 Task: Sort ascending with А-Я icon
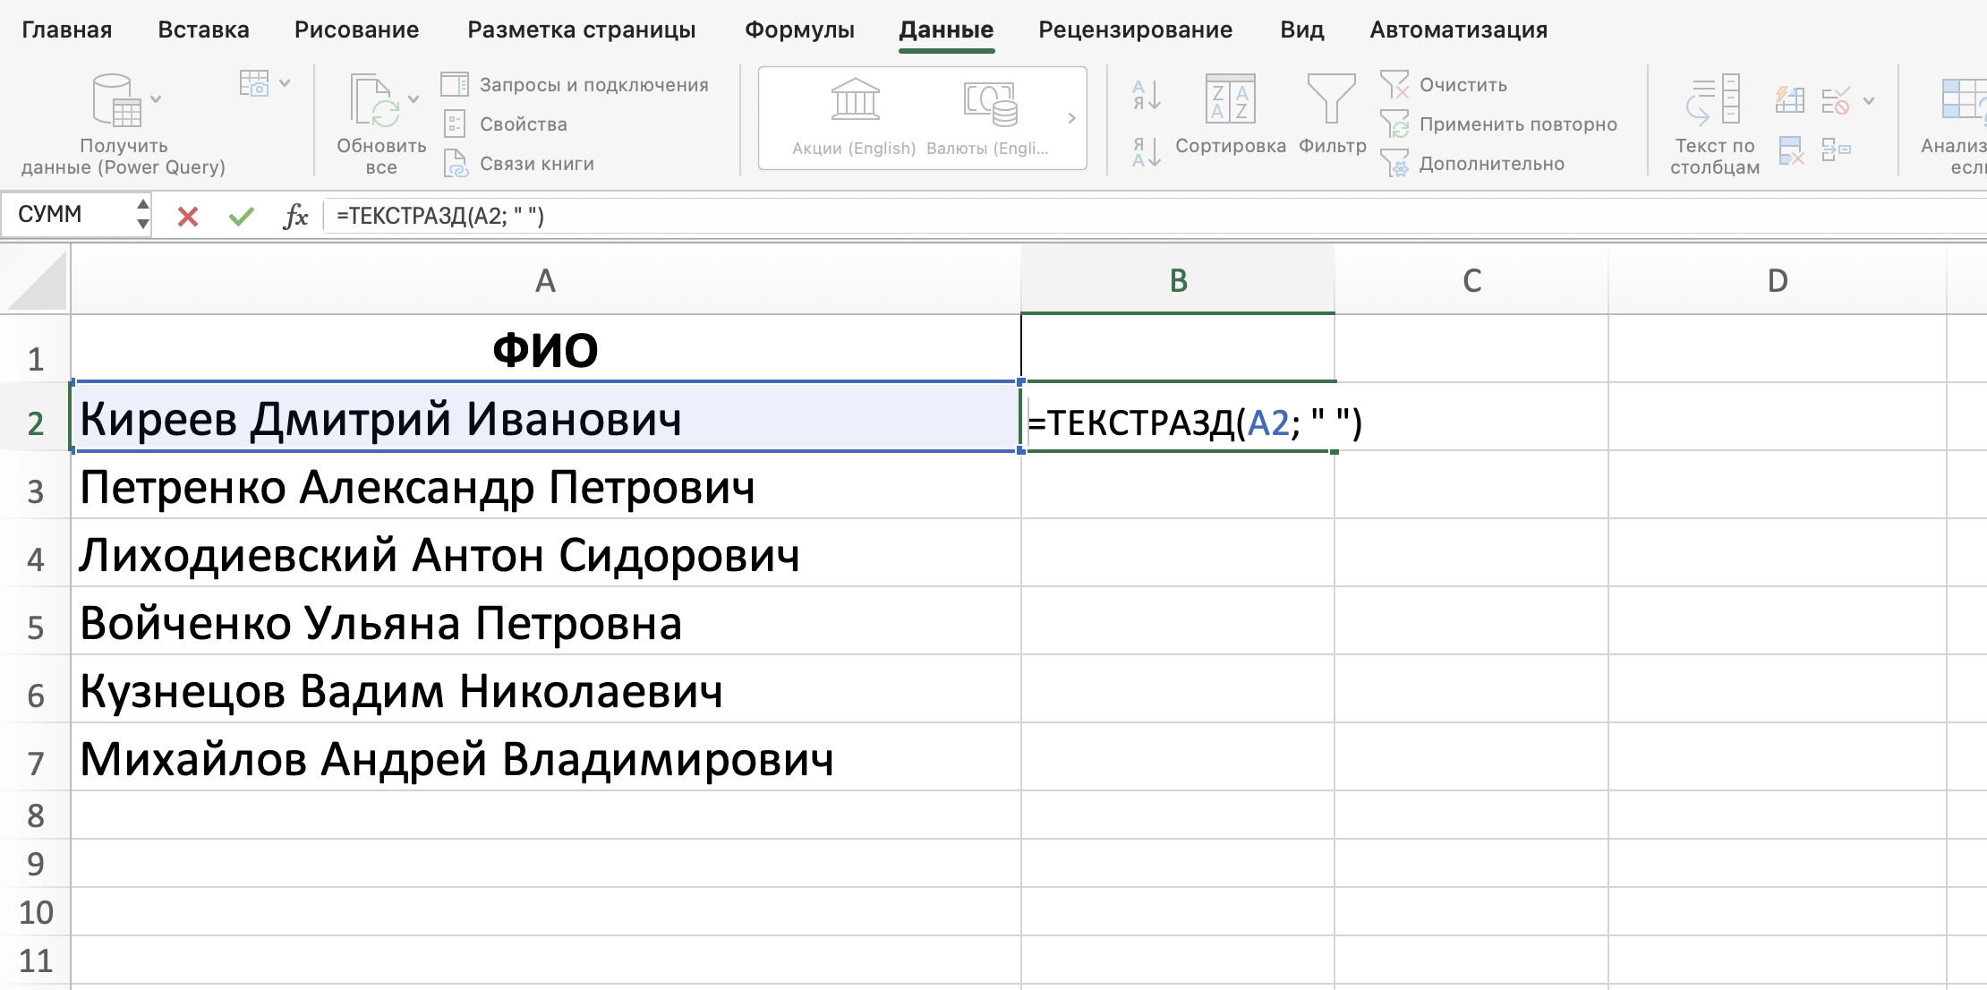pos(1144,96)
